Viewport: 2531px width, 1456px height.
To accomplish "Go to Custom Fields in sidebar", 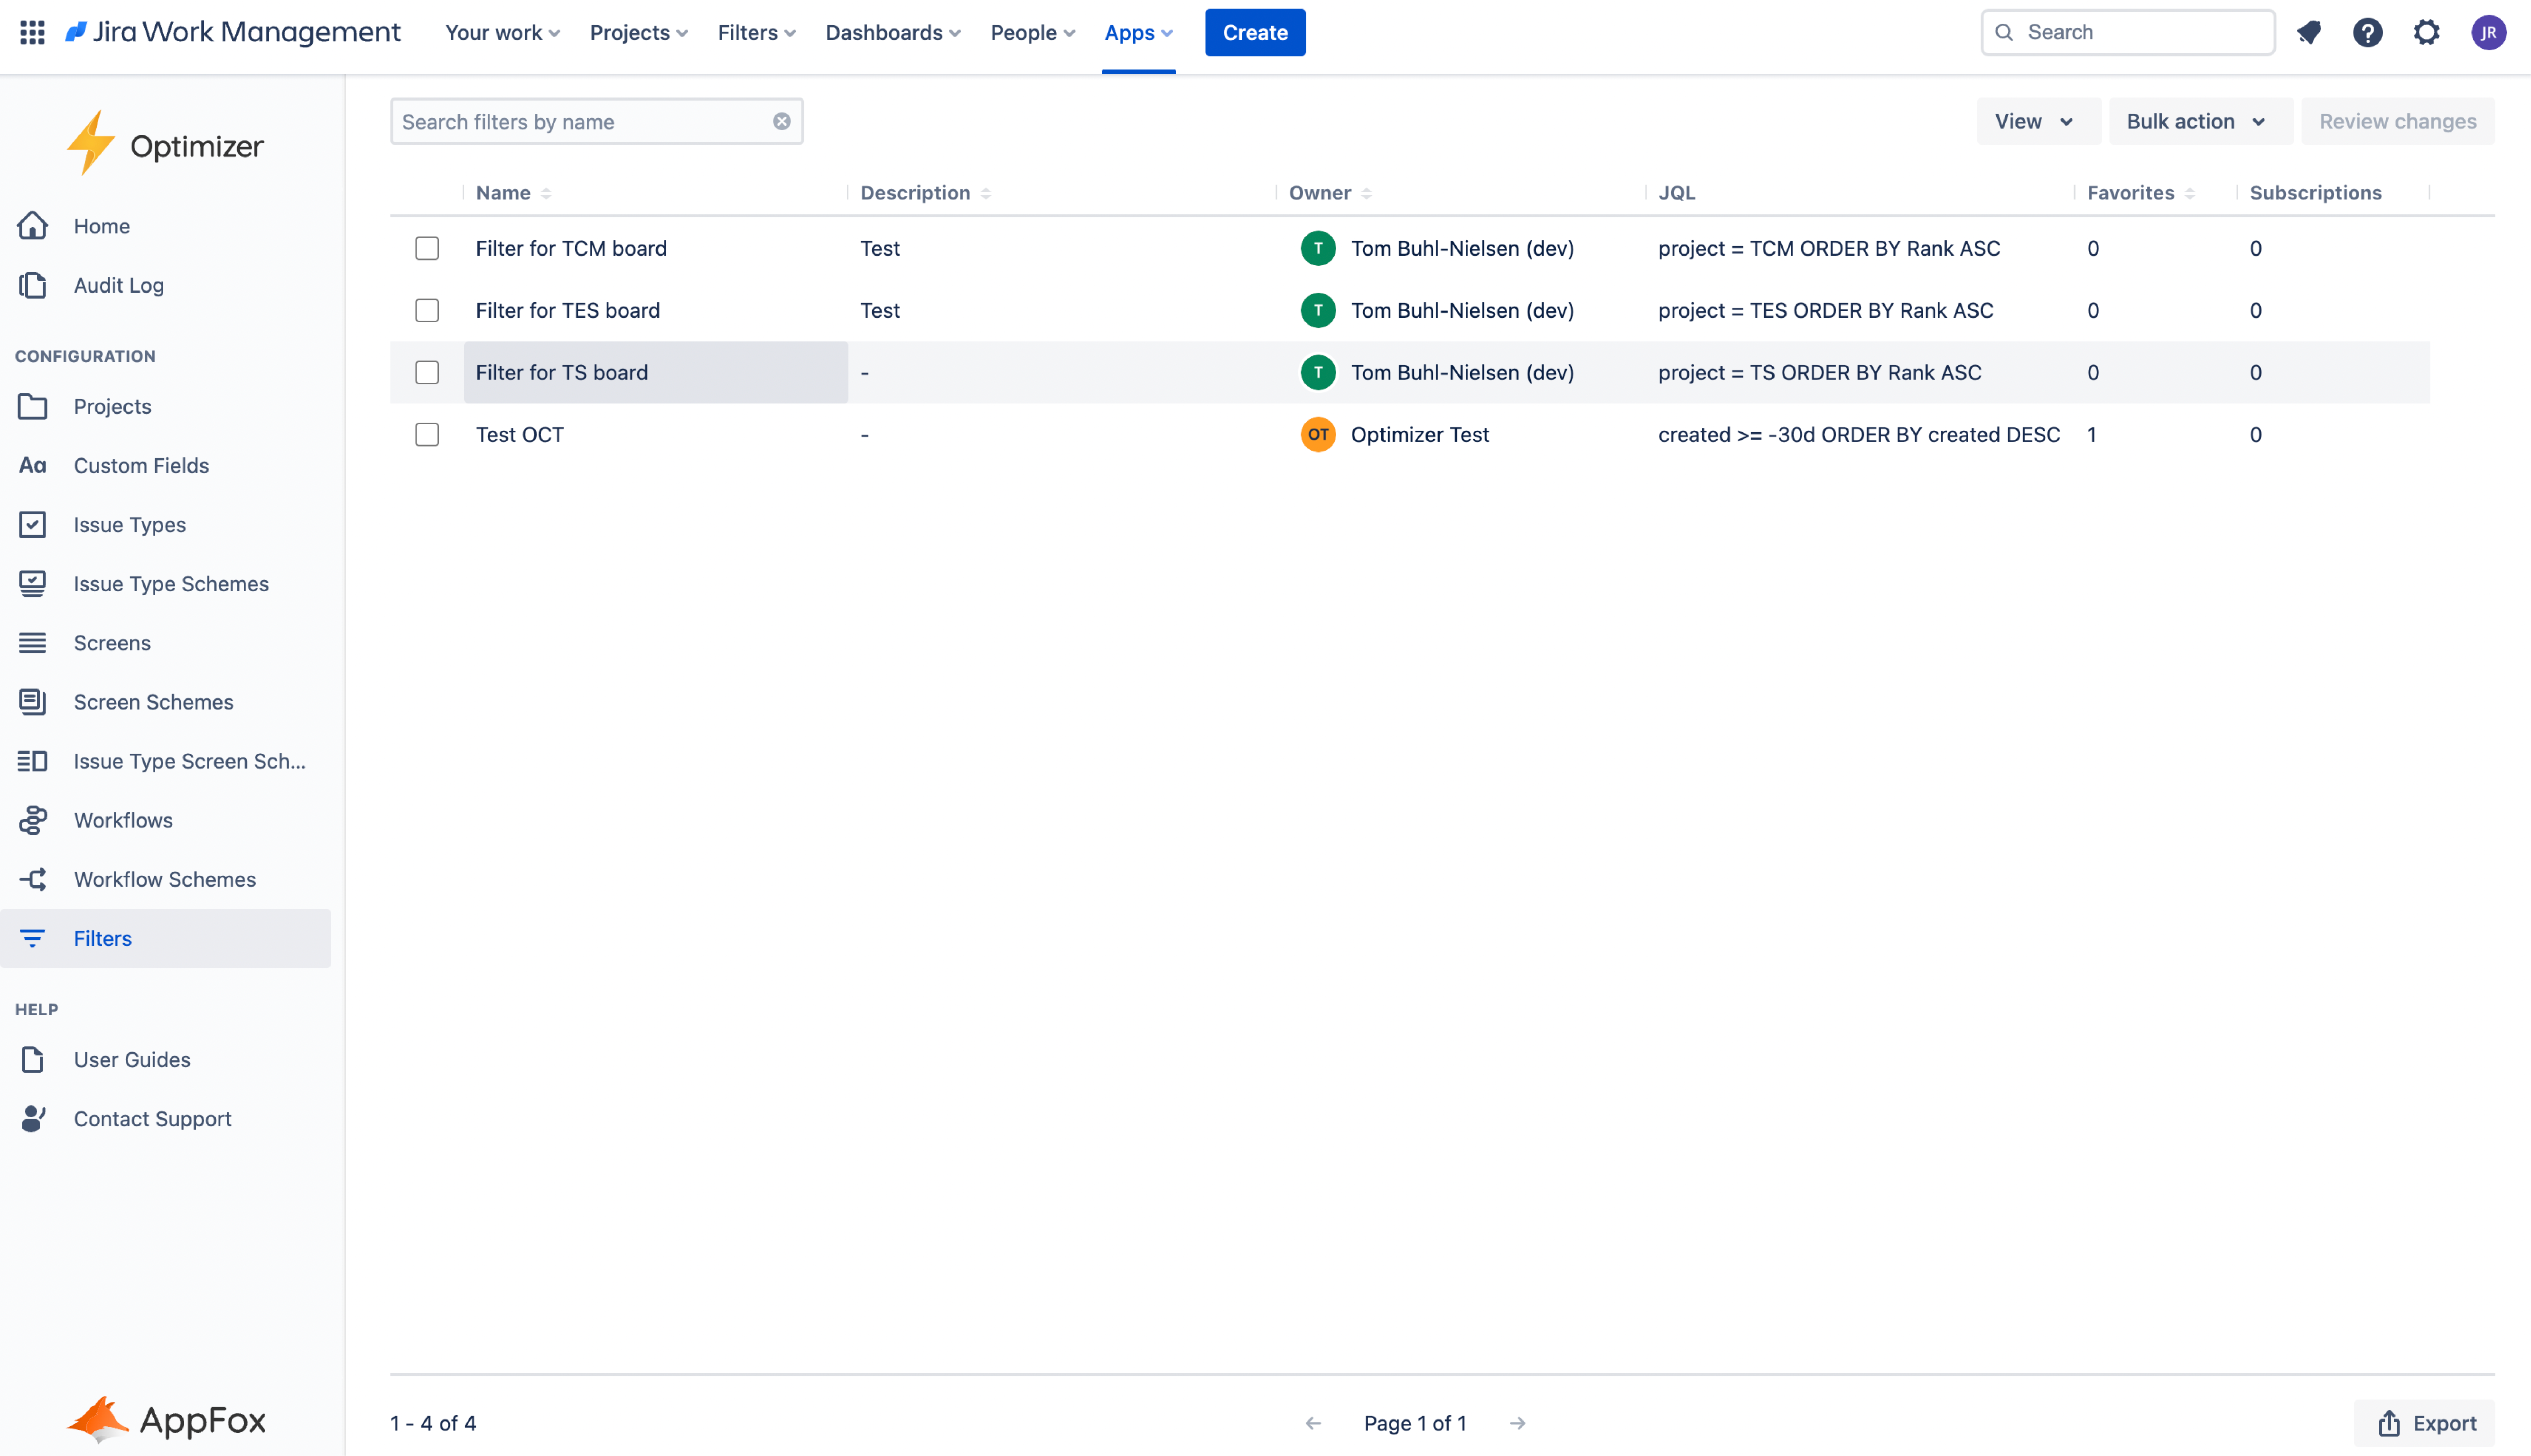I will coord(141,465).
